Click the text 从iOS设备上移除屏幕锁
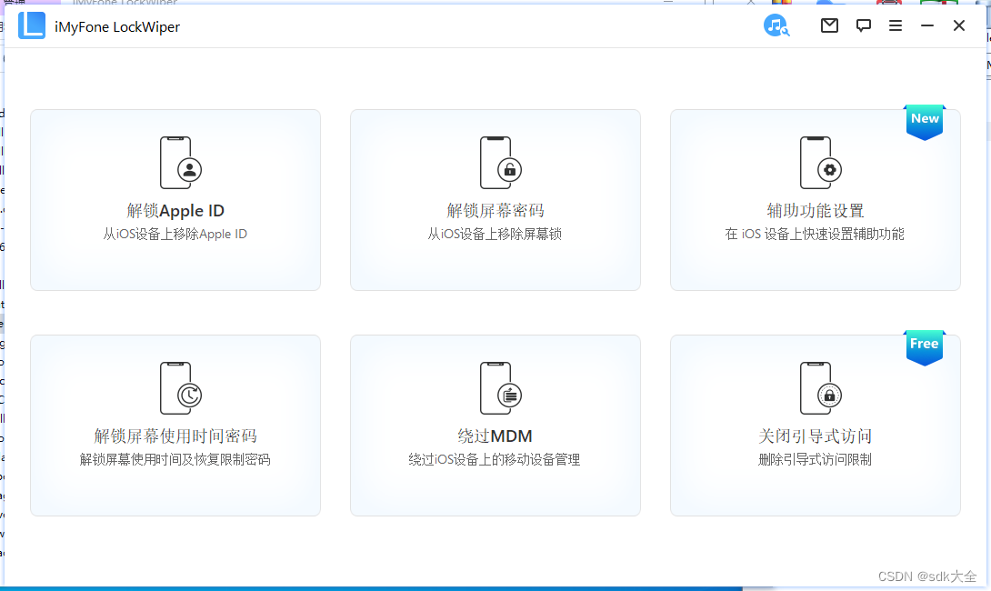 pos(495,234)
